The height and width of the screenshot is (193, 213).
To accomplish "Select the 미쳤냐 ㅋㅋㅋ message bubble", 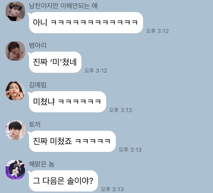I will coord(67,102).
